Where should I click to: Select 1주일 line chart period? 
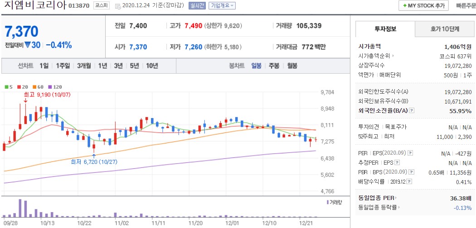click(63, 66)
